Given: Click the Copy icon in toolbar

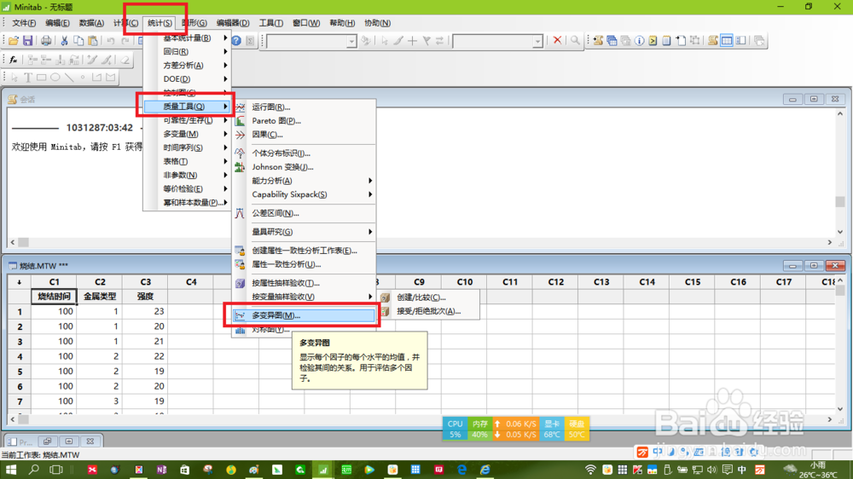Looking at the screenshot, I should coord(78,41).
